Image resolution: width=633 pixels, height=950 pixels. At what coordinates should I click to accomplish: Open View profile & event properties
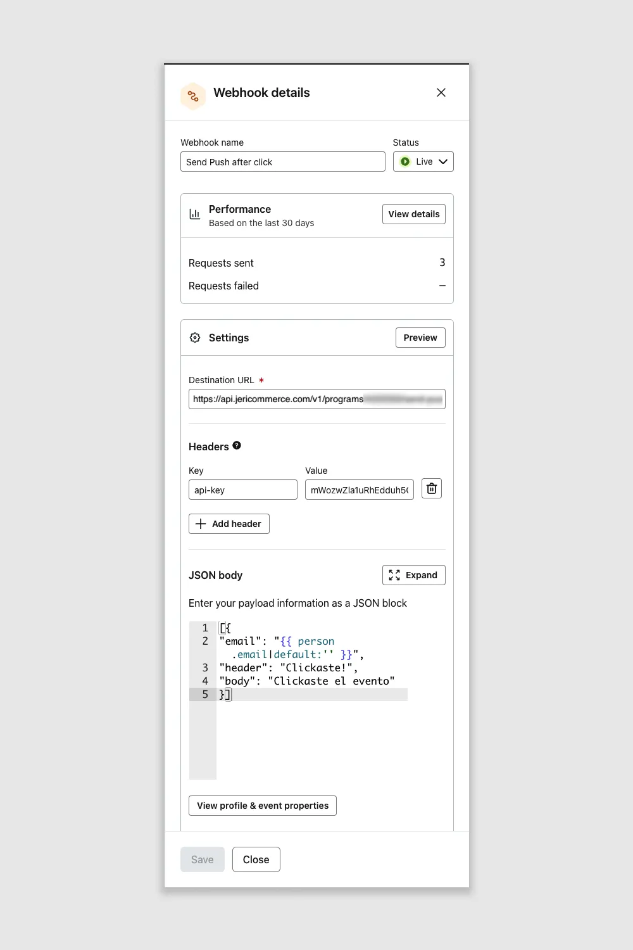(x=262, y=806)
